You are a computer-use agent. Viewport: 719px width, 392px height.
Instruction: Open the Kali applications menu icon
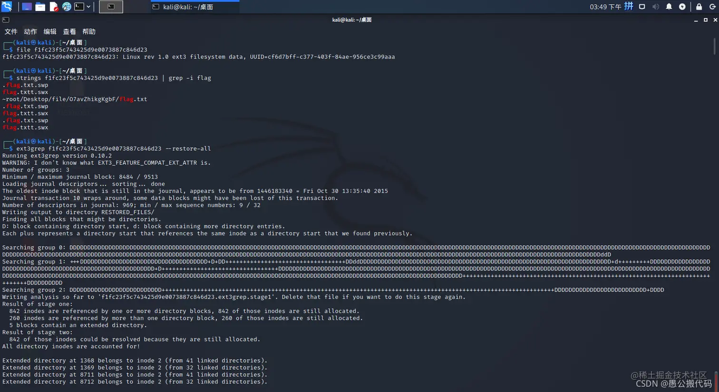point(7,7)
